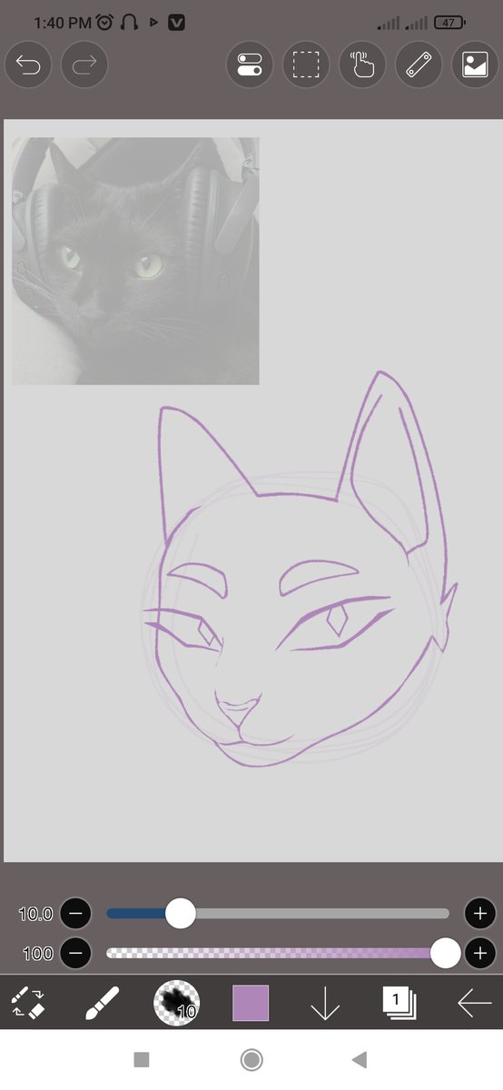Undo the last stroke

click(x=28, y=65)
